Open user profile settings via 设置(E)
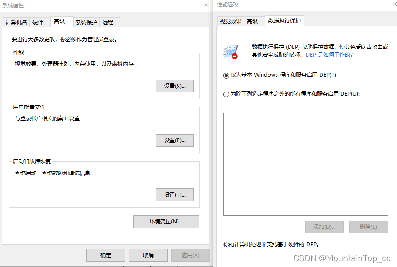The image size is (397, 267). (x=175, y=140)
